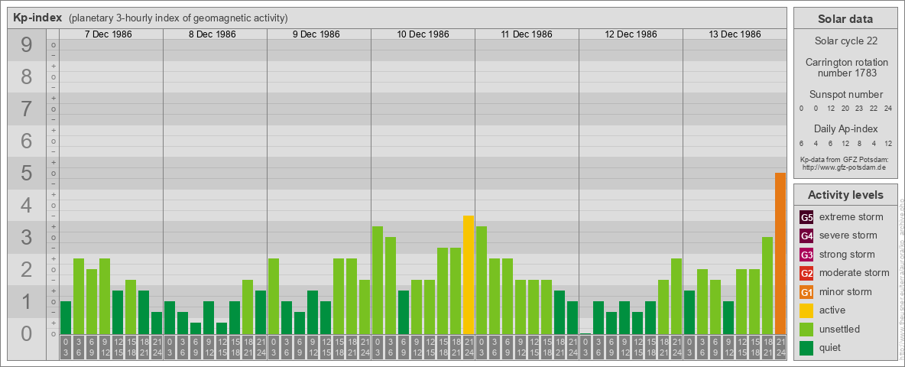This screenshot has width=905, height=367.
Task: Click the Kp axis label 9
Action: pyautogui.click(x=27, y=45)
